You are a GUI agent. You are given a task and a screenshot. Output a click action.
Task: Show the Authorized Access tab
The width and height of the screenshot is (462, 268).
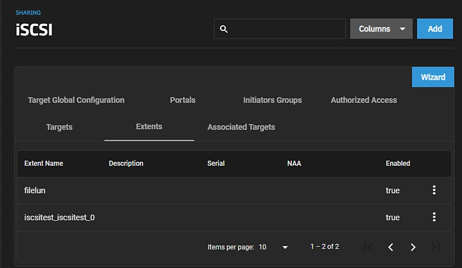(364, 100)
